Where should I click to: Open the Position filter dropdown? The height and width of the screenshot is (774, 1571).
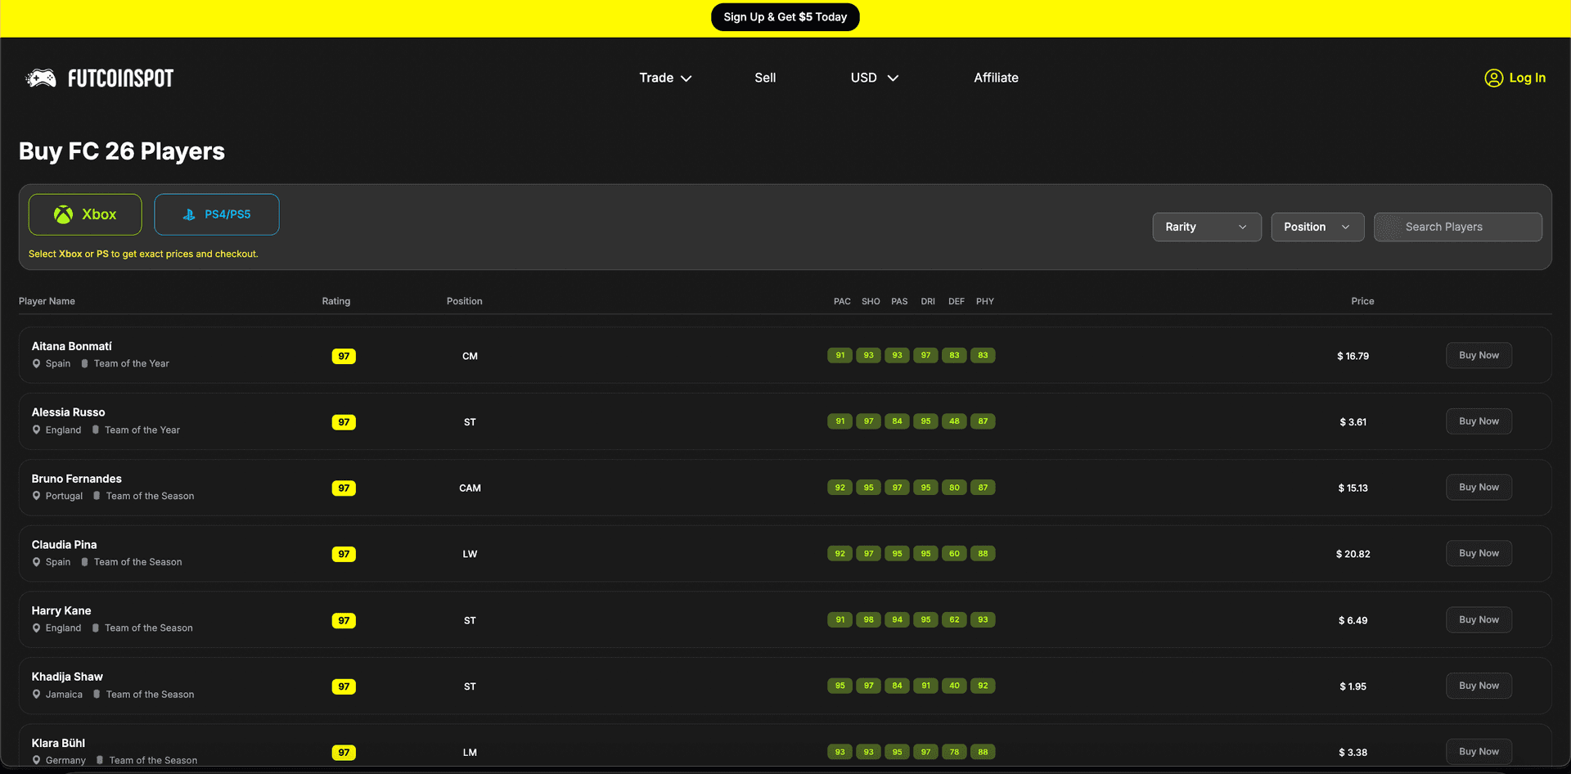coord(1317,227)
